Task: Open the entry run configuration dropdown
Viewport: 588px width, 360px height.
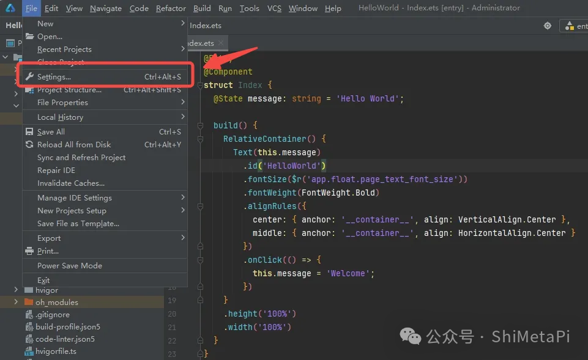Action: coord(575,26)
